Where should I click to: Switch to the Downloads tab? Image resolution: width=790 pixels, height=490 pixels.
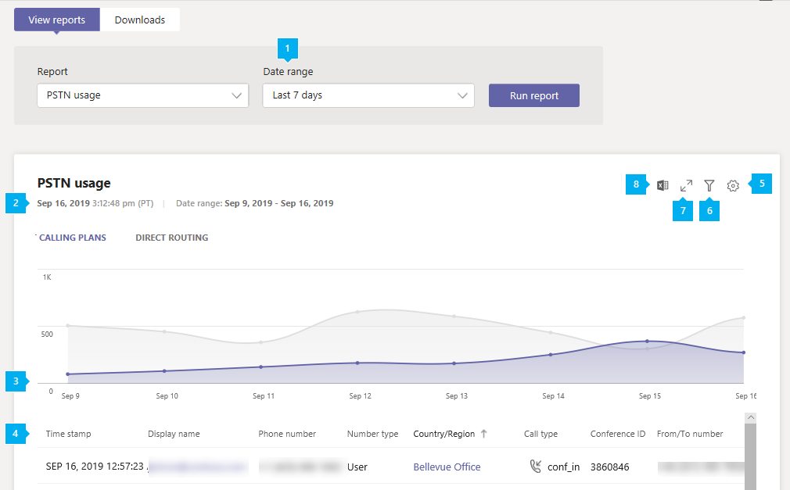click(140, 20)
